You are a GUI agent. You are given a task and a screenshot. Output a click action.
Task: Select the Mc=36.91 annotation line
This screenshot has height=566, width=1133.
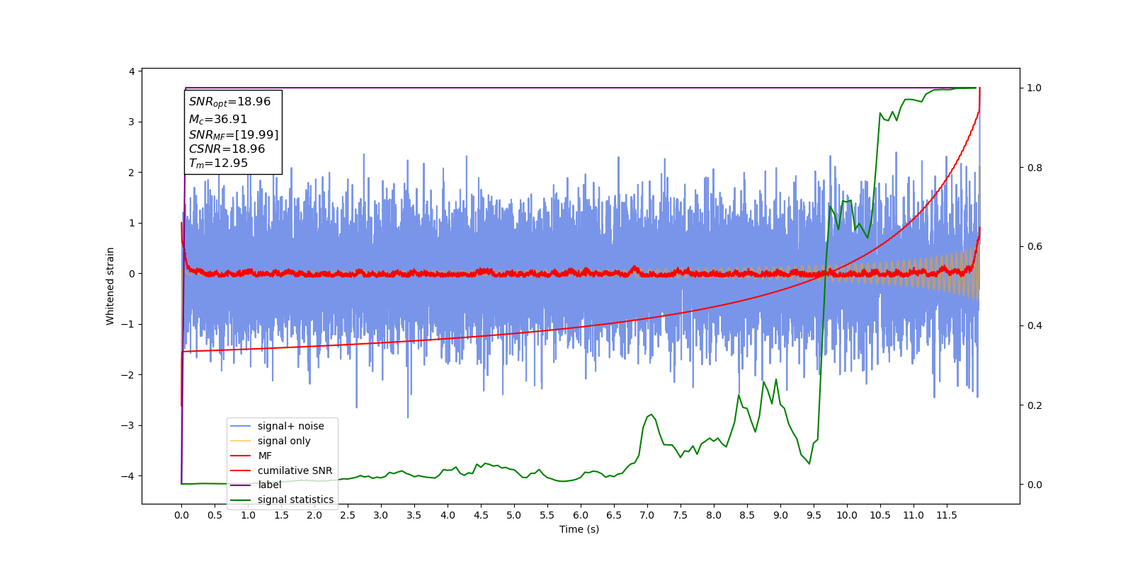[218, 120]
